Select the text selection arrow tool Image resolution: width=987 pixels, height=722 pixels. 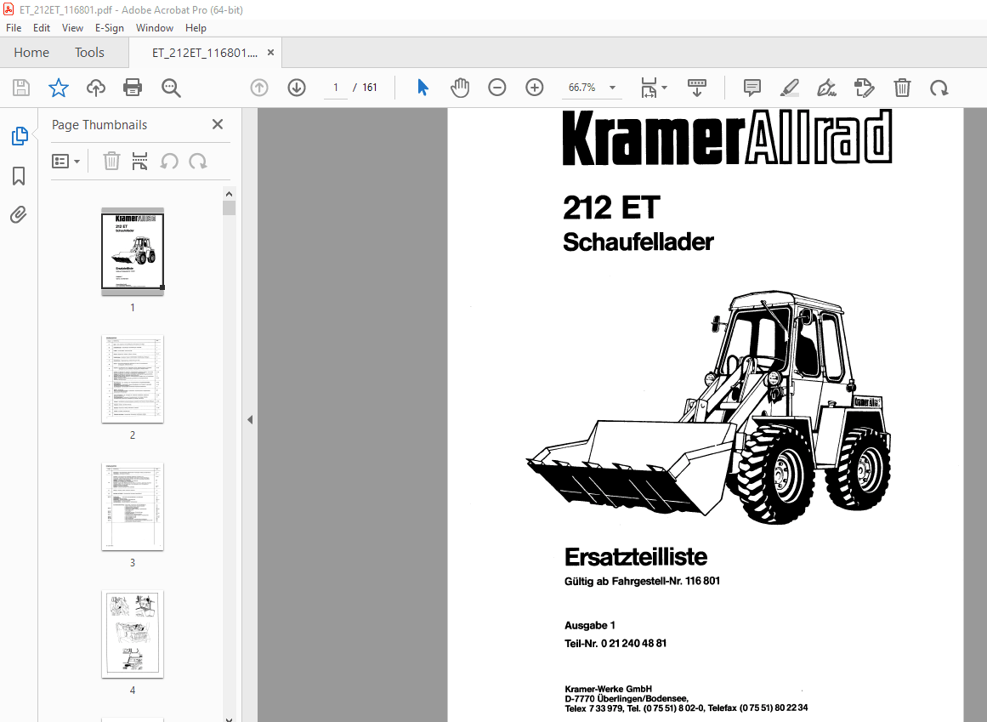[423, 88]
